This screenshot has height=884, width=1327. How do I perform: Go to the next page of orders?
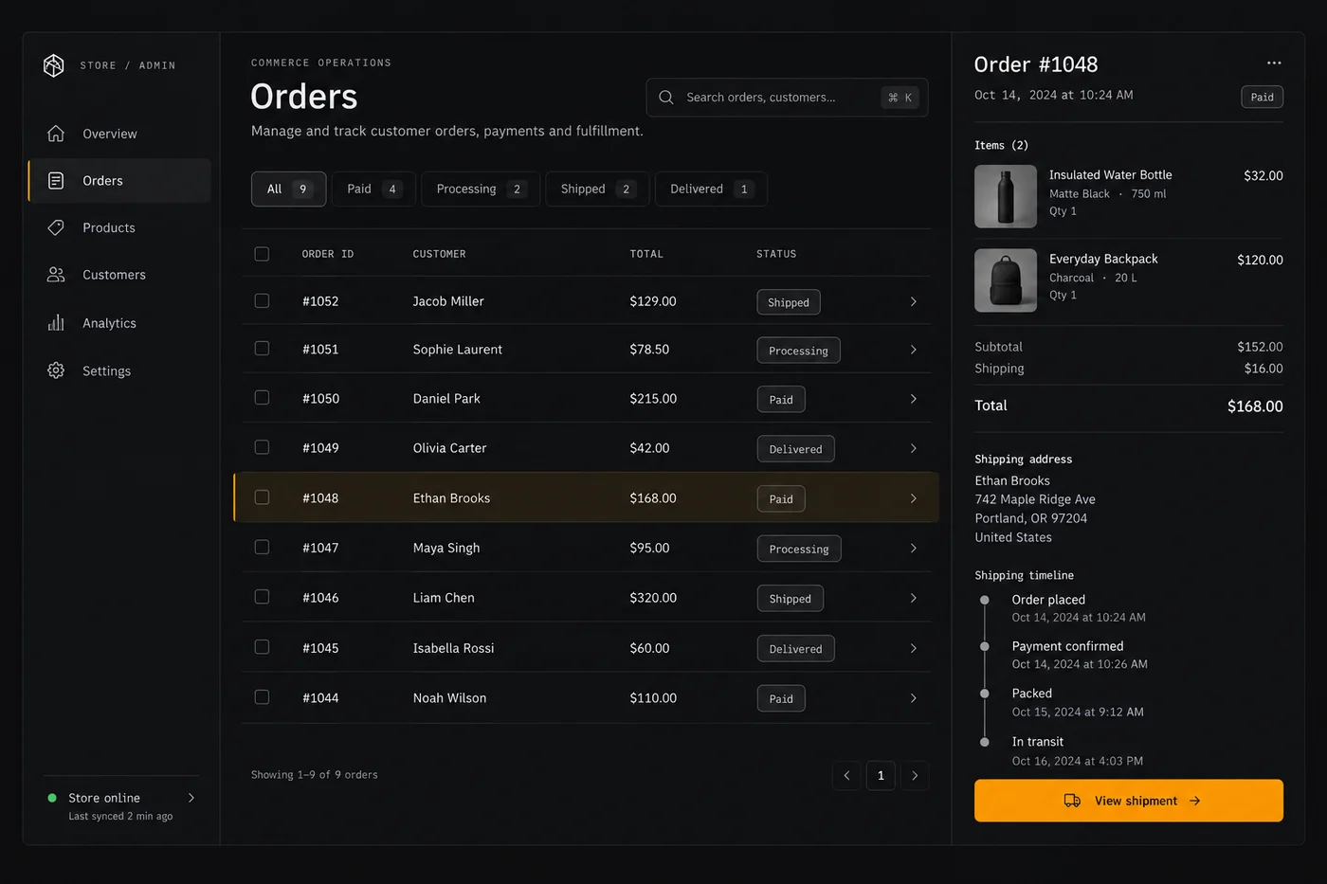tap(915, 775)
